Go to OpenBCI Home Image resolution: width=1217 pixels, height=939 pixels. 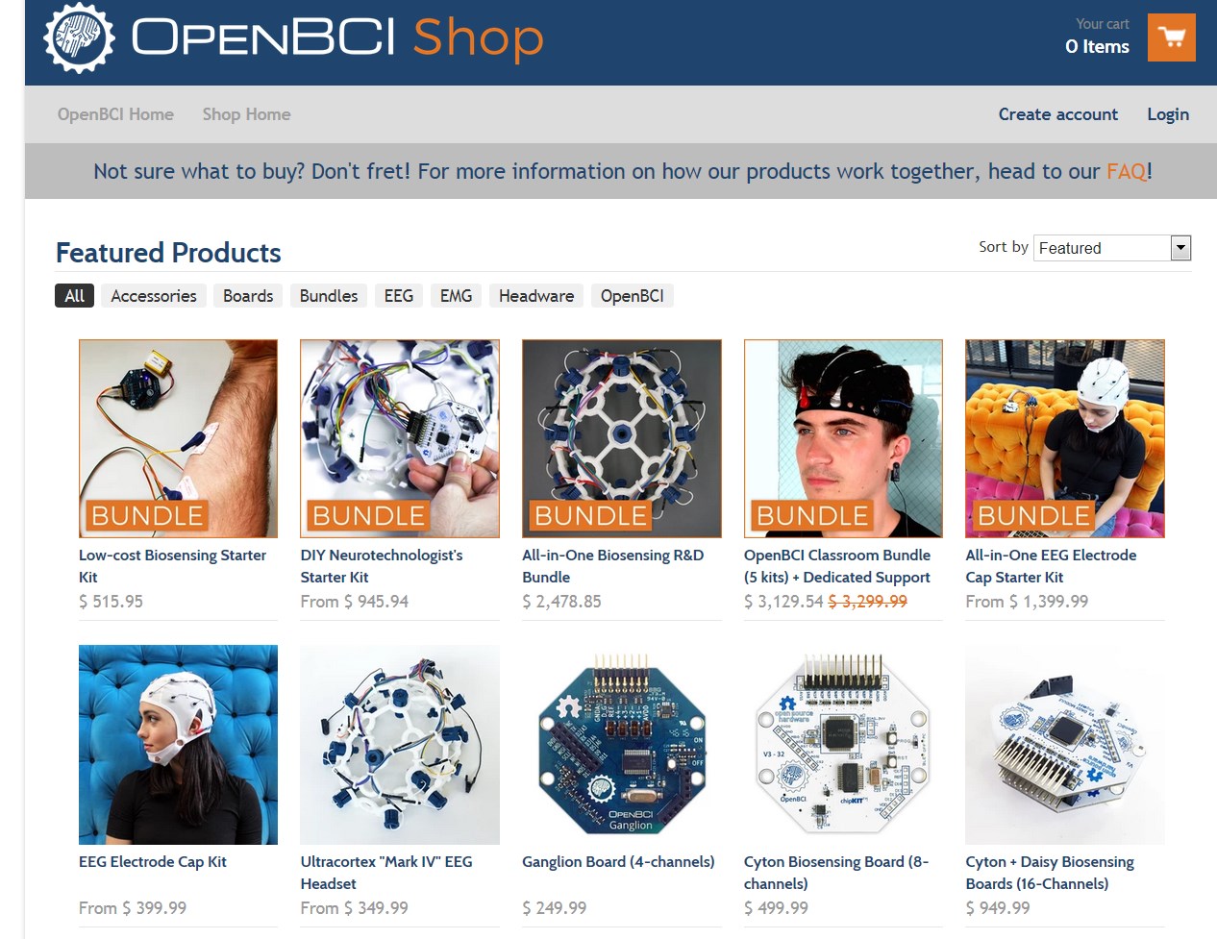[115, 114]
